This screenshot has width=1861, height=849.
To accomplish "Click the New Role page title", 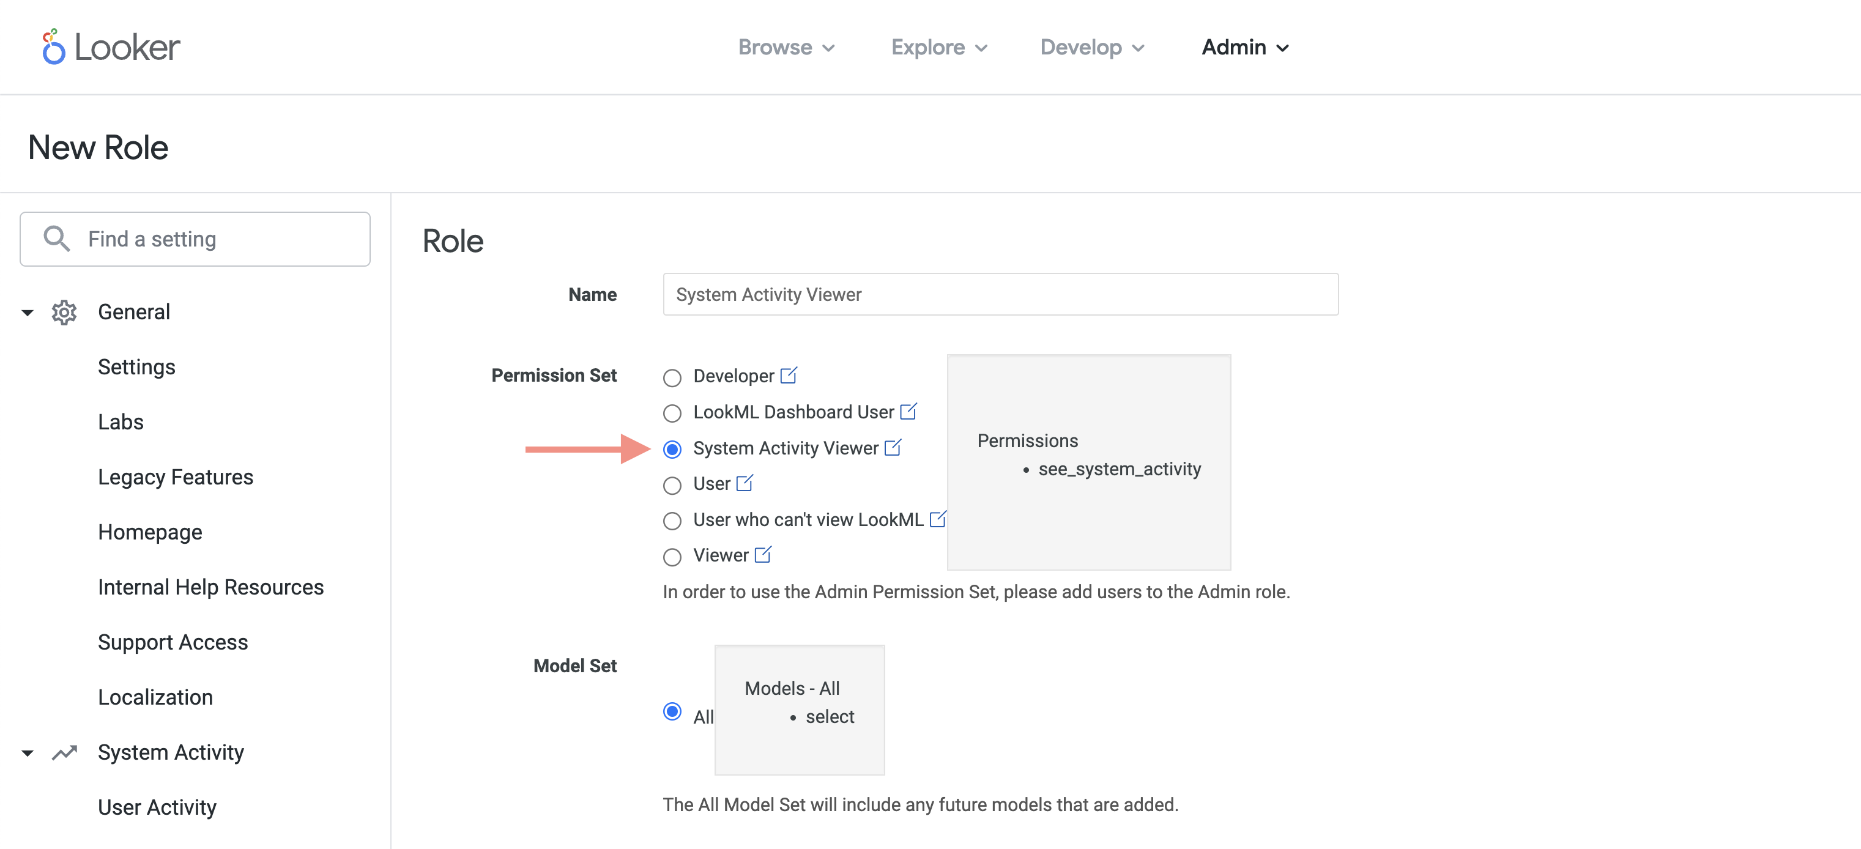I will (98, 147).
